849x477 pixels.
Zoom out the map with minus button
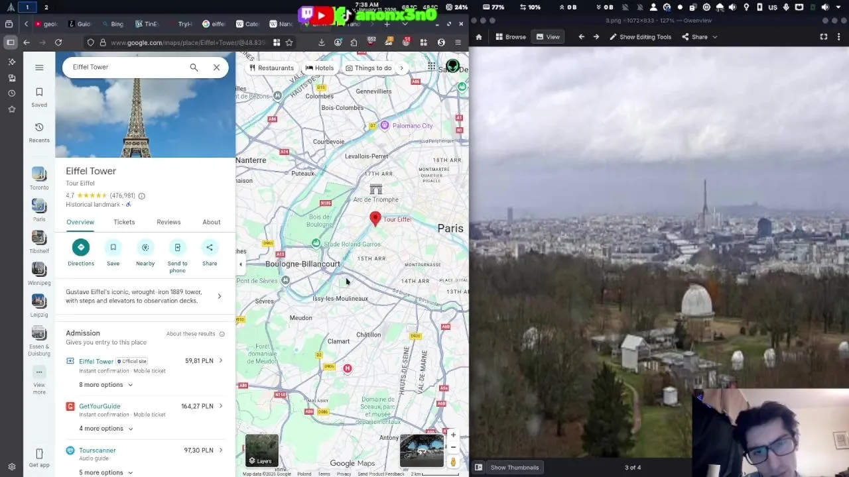point(453,447)
